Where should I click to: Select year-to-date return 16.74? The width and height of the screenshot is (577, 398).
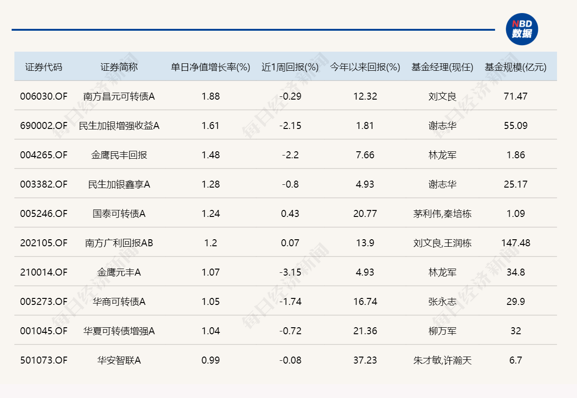pos(365,302)
